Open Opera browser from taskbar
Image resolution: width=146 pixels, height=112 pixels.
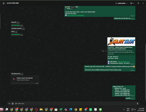(36, 110)
